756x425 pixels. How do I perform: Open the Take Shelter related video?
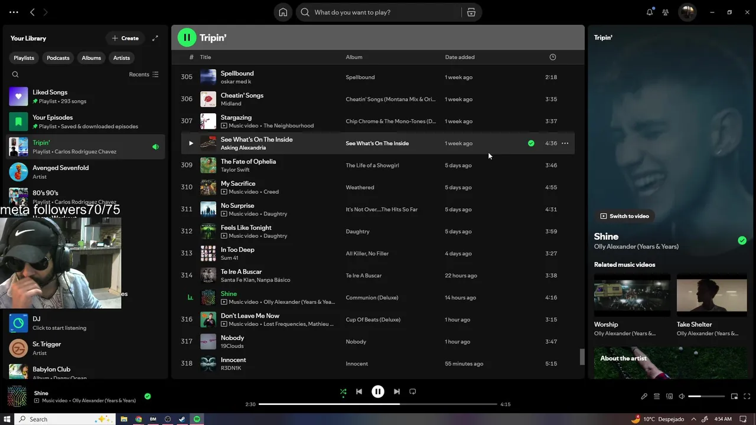(x=712, y=306)
